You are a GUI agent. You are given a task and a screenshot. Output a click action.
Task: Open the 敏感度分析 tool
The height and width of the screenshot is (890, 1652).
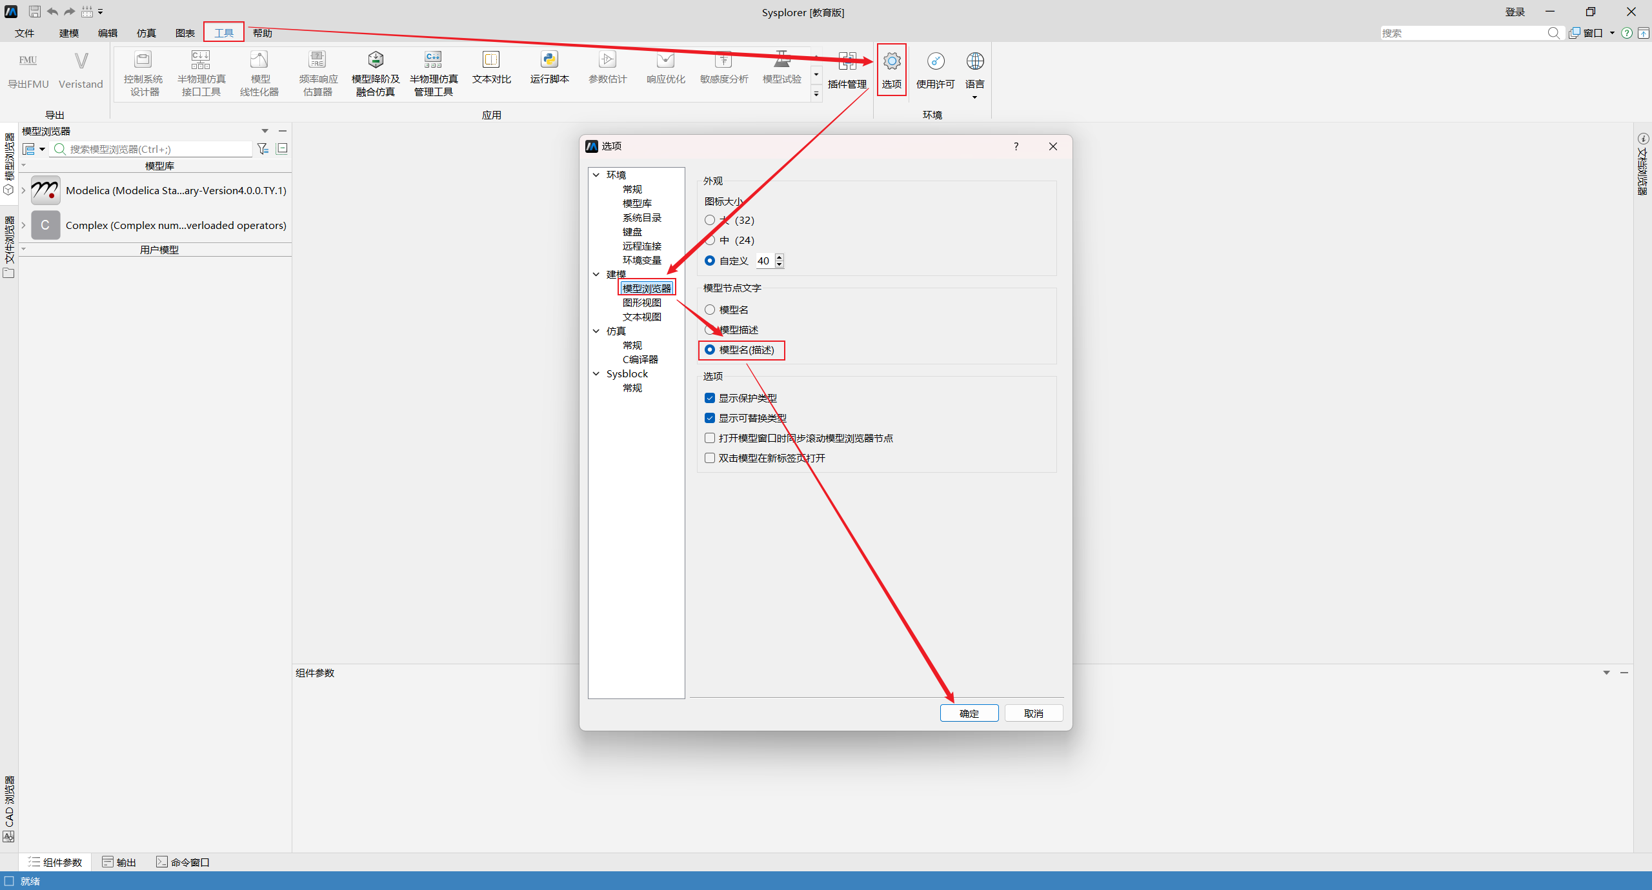point(724,67)
